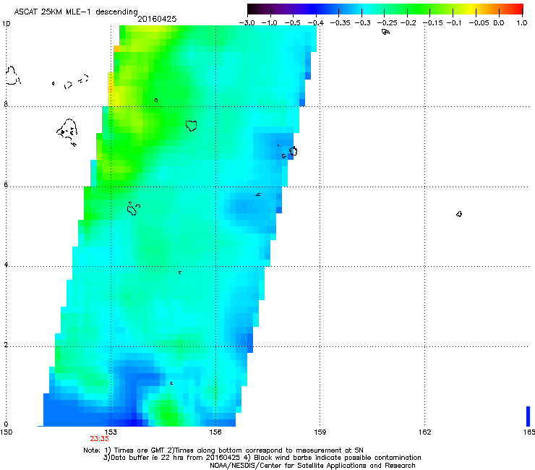Click the NOAA/NESDIS credit line
The width and height of the screenshot is (535, 470).
click(312, 466)
